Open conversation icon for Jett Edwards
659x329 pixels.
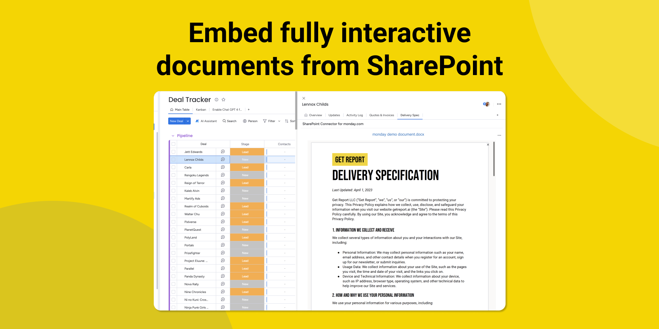point(223,151)
